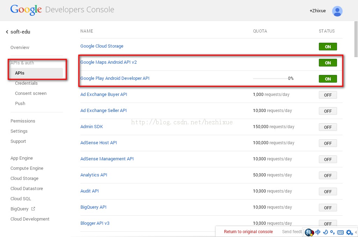Switch the Chinese input mode icon
This screenshot has height=237, width=358.
318,232
